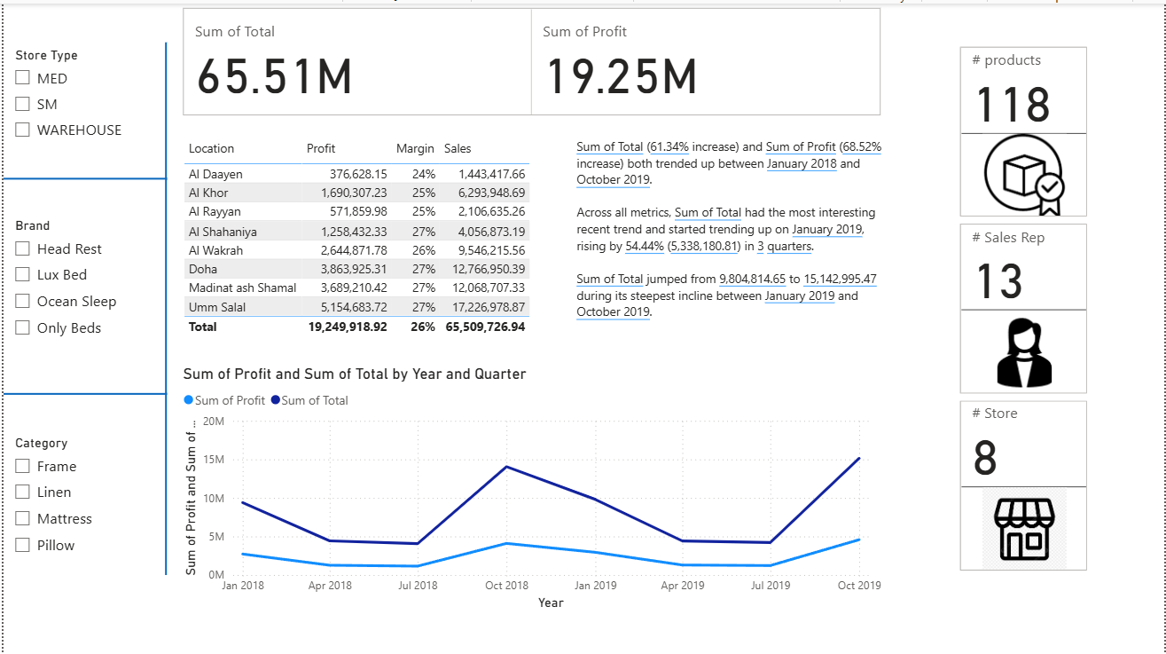The width and height of the screenshot is (1166, 654).
Task: Sort table by the Profit column header
Action: point(321,148)
